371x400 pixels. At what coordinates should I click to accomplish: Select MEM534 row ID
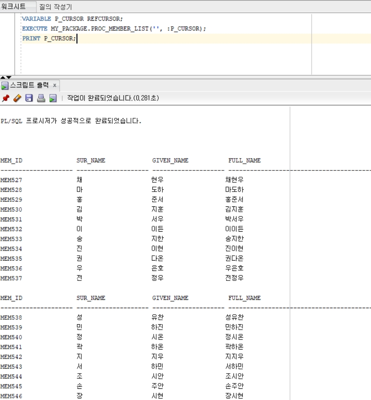11,249
